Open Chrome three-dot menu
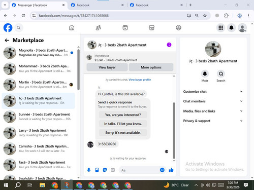The height and width of the screenshot is (190, 254). (x=248, y=16)
